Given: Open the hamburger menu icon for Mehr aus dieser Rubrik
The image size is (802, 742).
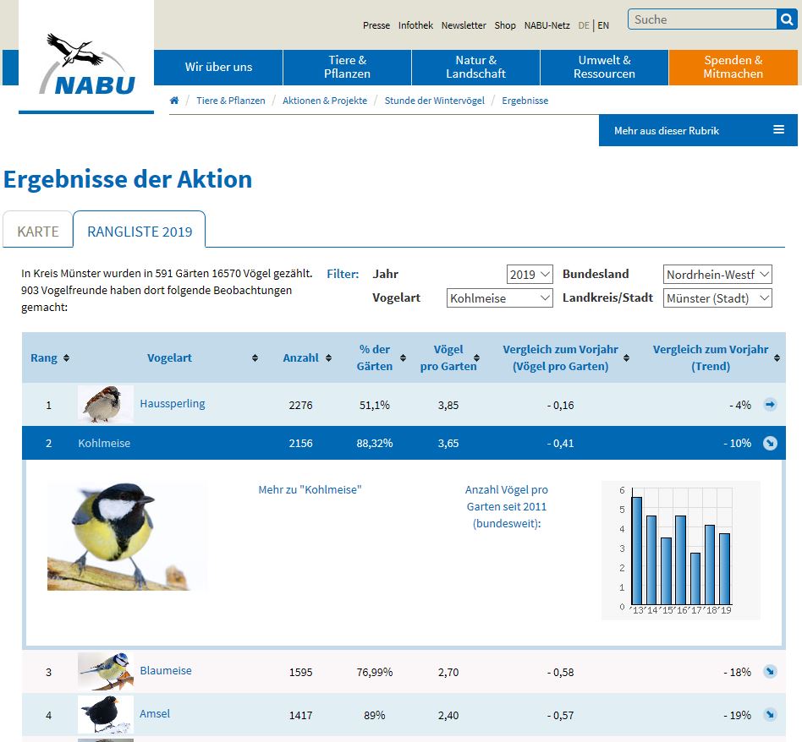Looking at the screenshot, I should (x=778, y=130).
